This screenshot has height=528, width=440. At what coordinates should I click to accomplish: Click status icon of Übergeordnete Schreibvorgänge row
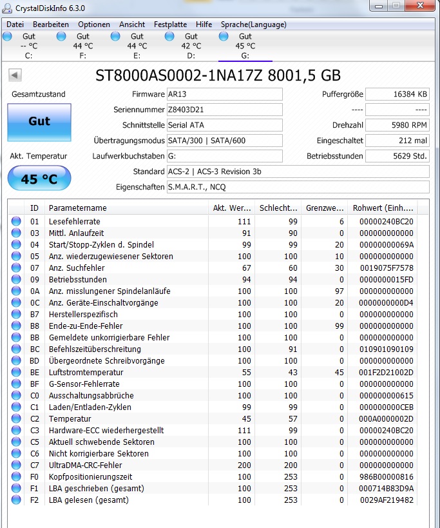click(16, 360)
